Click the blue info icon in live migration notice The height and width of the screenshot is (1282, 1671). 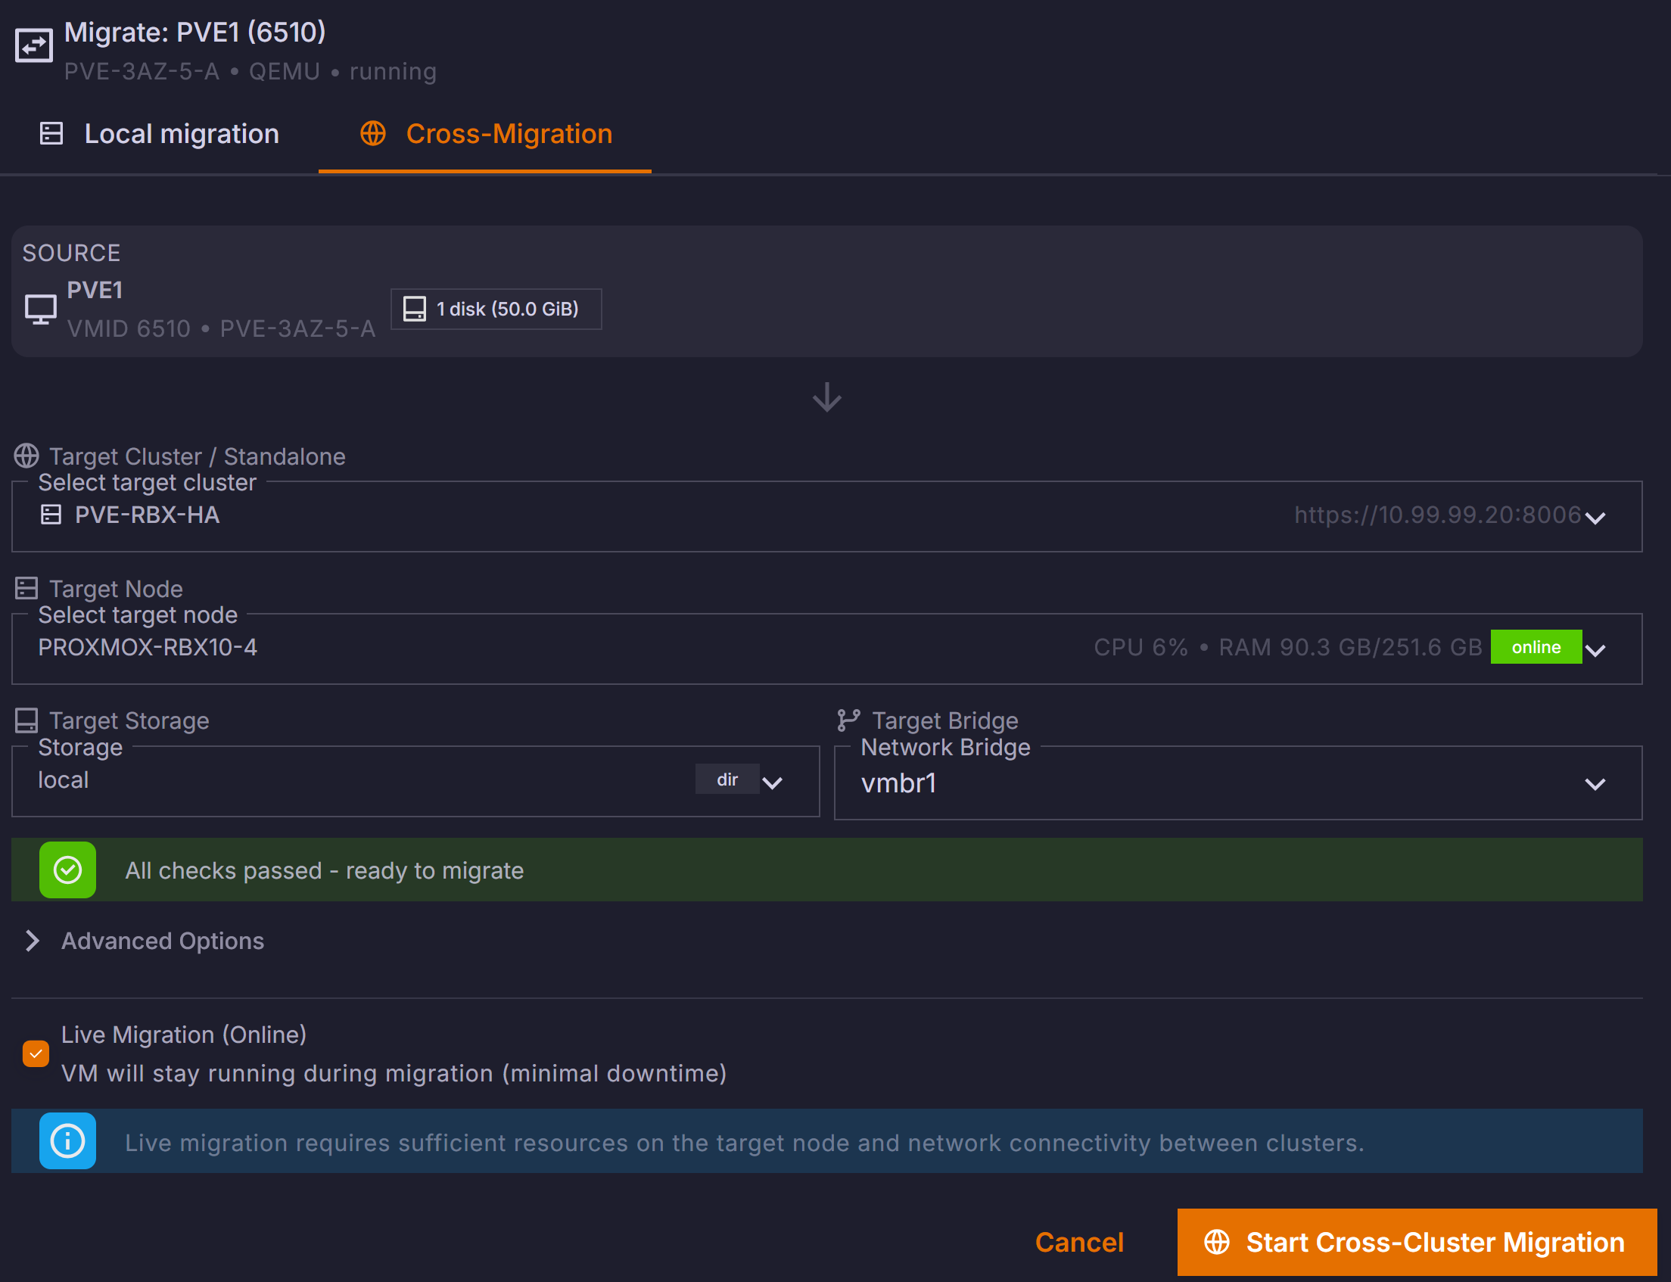(x=68, y=1141)
